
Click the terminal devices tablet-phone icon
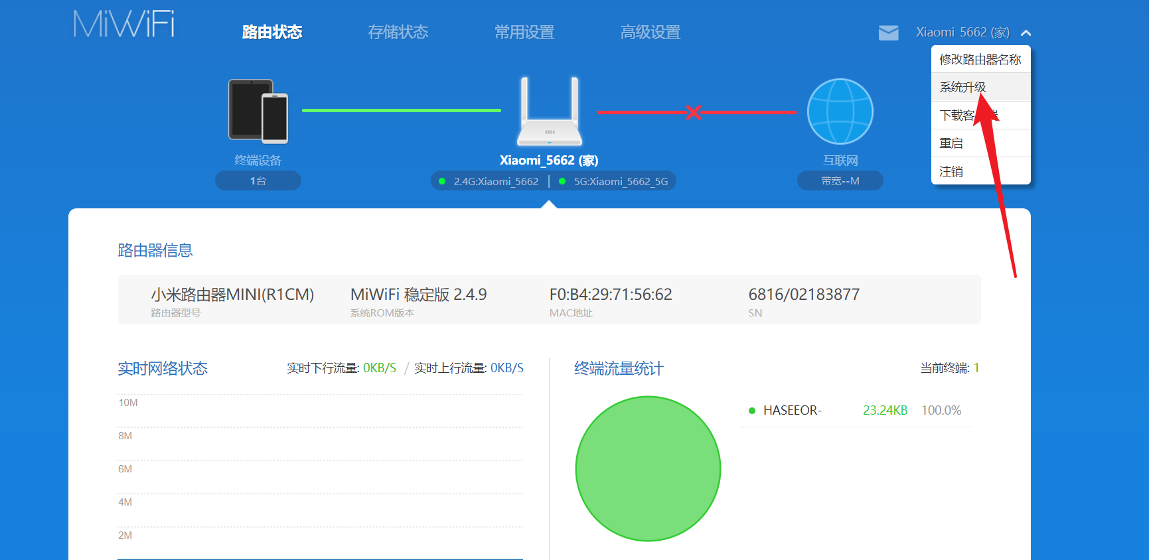coord(258,111)
